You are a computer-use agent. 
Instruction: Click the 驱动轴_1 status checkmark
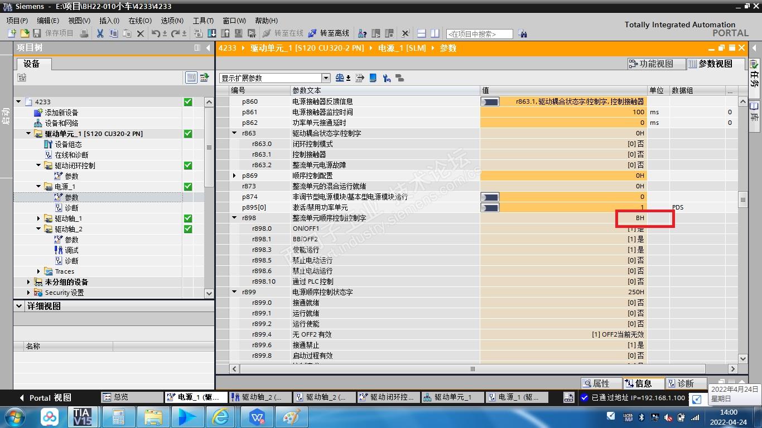188,218
